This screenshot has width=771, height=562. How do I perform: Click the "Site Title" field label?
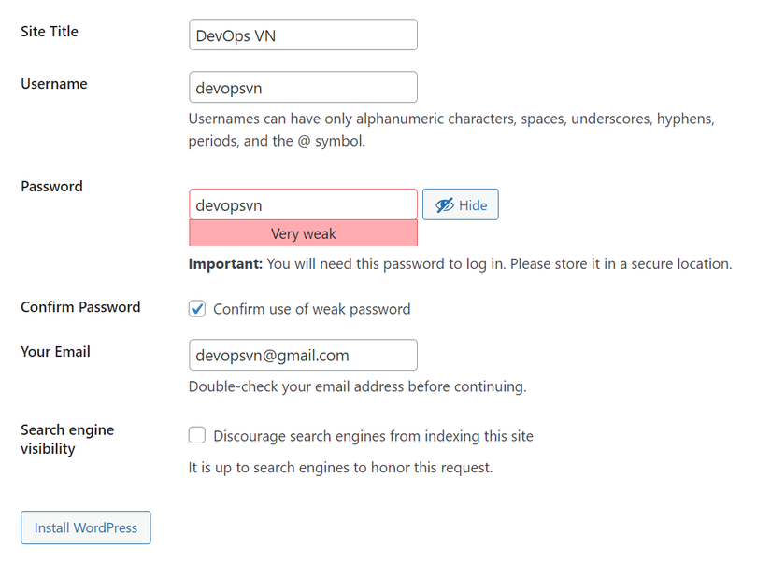click(50, 32)
